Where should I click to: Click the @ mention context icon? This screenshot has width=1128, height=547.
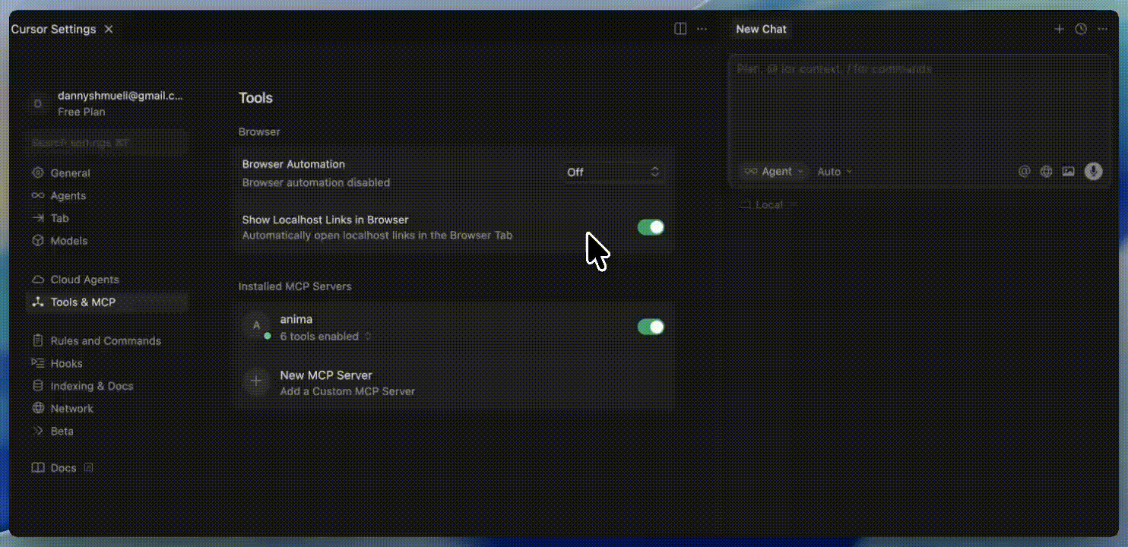(x=1025, y=172)
